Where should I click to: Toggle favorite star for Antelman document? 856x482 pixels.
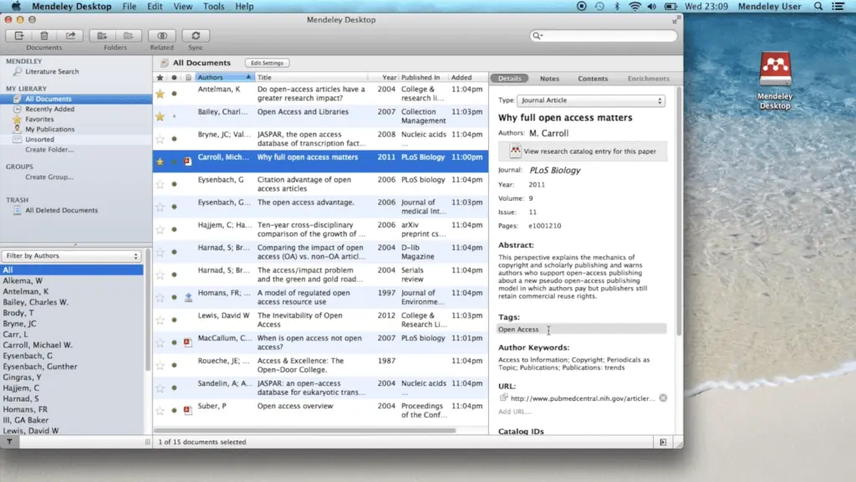(x=160, y=94)
